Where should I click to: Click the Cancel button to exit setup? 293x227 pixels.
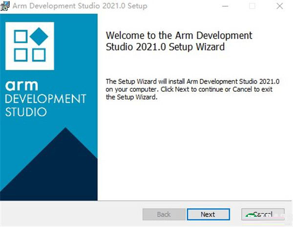coord(263,214)
